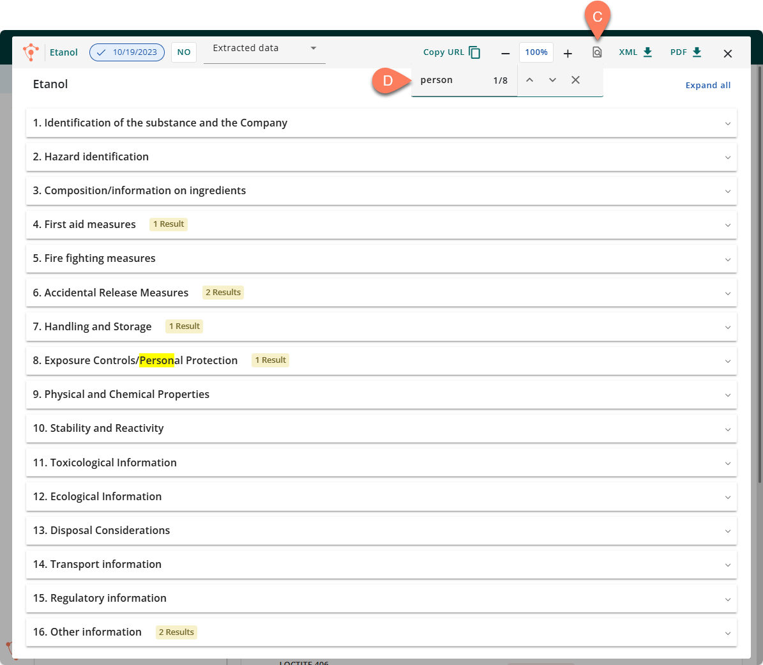
Task: Close the Etanol document viewer
Action: (727, 54)
